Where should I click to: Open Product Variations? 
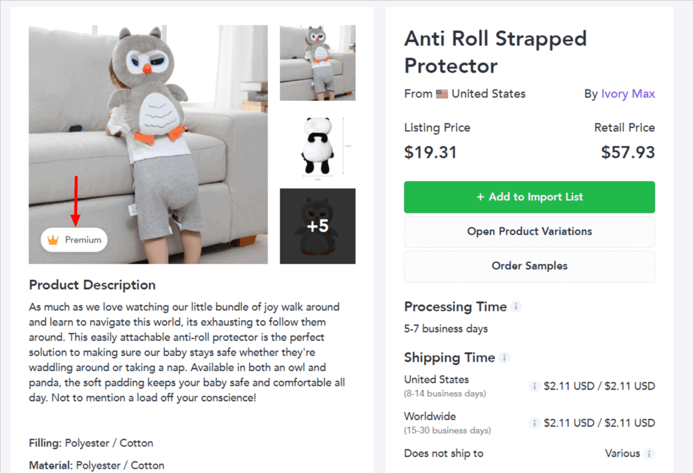(529, 231)
